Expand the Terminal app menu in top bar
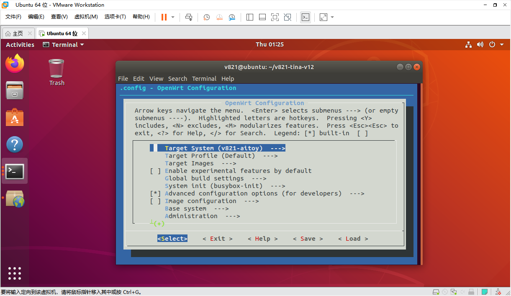The width and height of the screenshot is (511, 296). click(63, 45)
